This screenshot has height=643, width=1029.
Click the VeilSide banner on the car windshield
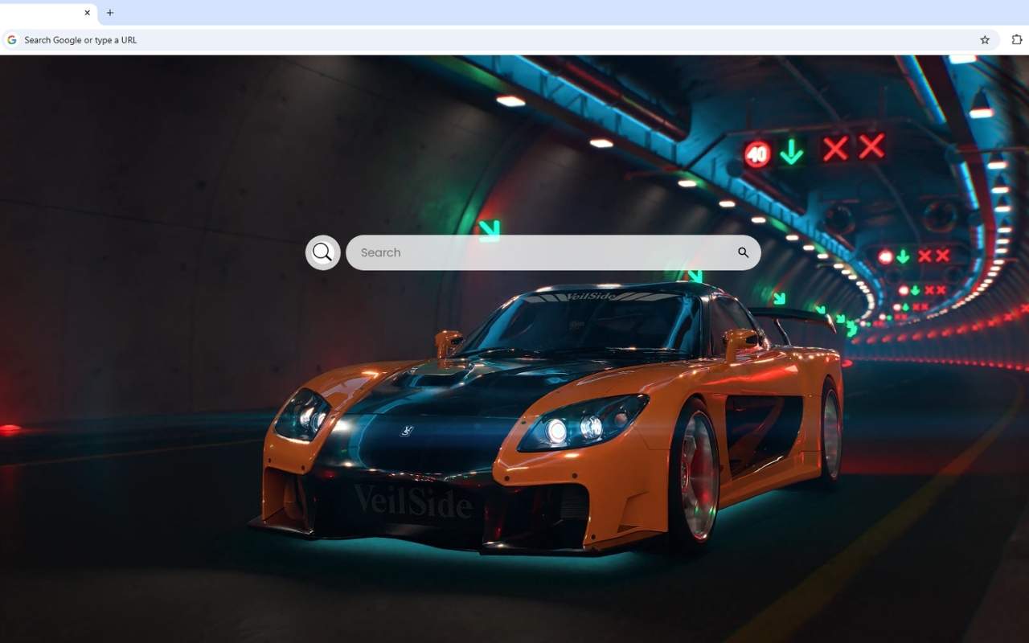[x=591, y=296]
